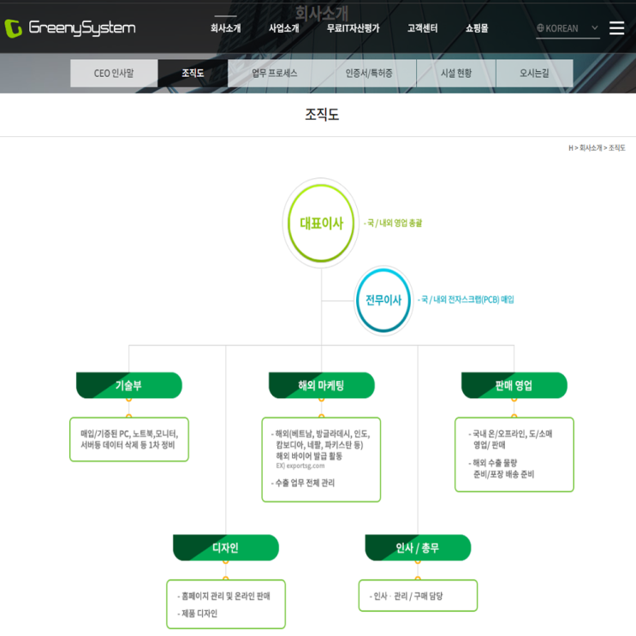636x636 pixels.
Task: Open the 쇼핑몰 menu link
Action: pyautogui.click(x=477, y=28)
